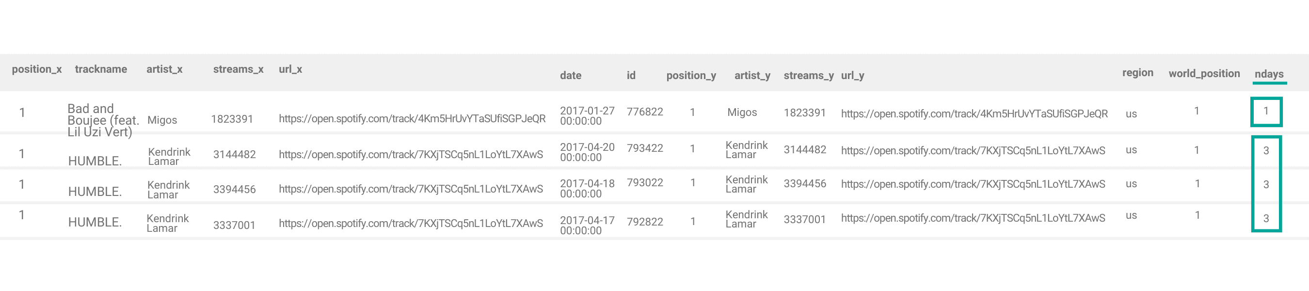The height and width of the screenshot is (291, 1309).
Task: Select the highlighted ndays value 1 cell
Action: pos(1266,112)
